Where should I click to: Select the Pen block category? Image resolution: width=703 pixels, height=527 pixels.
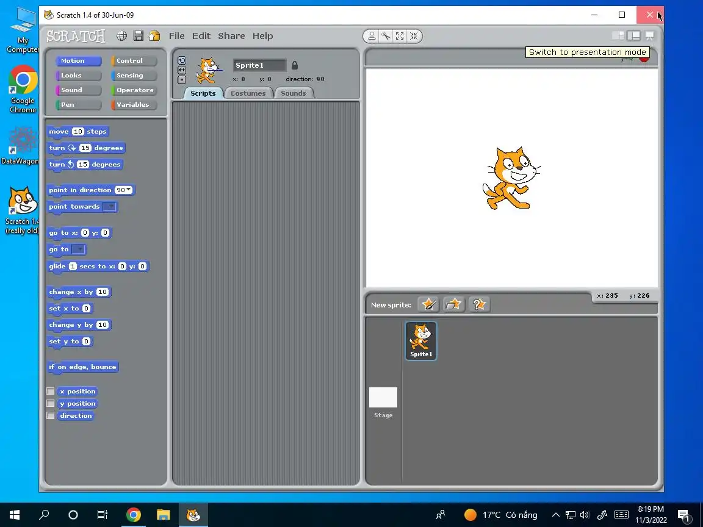click(x=79, y=104)
